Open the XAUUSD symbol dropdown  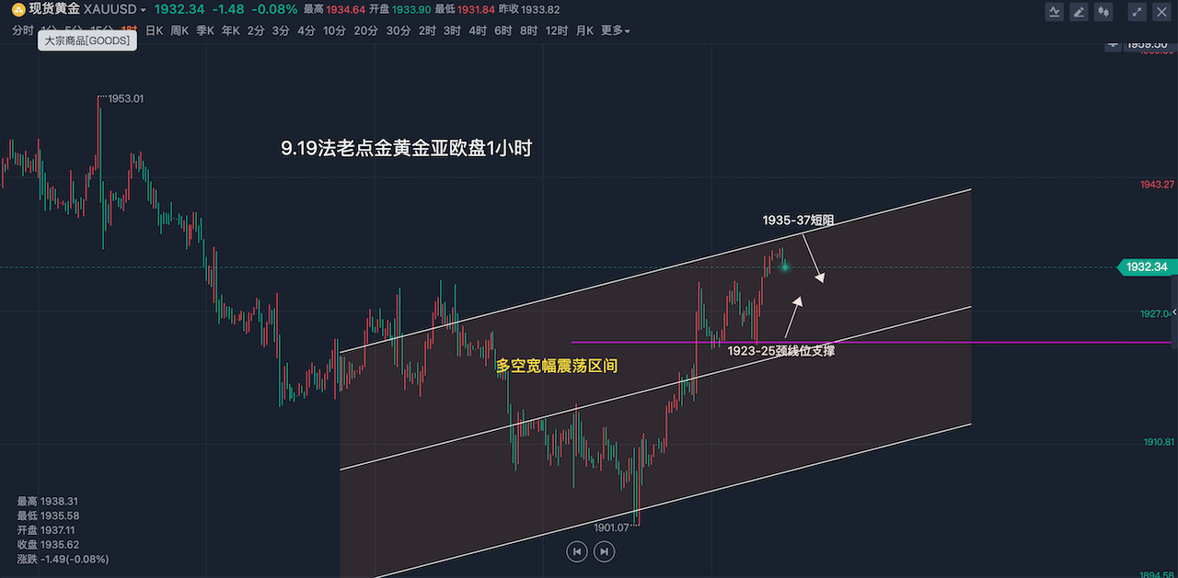143,10
